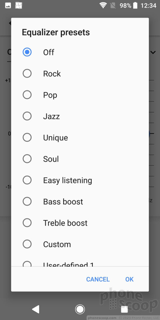The height and width of the screenshot is (320, 160).
Task: Tap the no-SIM status icon
Action: (113, 6)
